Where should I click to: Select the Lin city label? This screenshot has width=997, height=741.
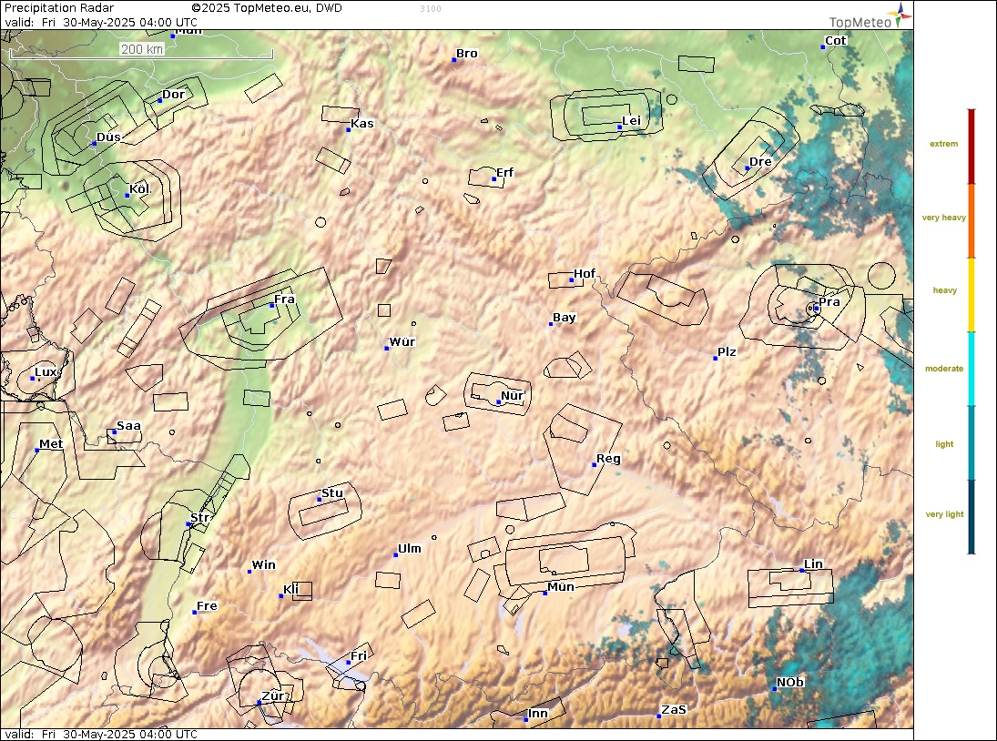click(x=813, y=563)
